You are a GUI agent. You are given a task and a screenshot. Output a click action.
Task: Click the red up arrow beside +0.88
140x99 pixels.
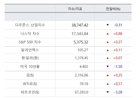pyautogui.click(x=108, y=34)
